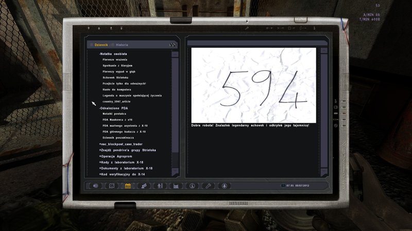412x231 pixels.
Task: Collapse the Notatka osobista section
Action: point(113,53)
